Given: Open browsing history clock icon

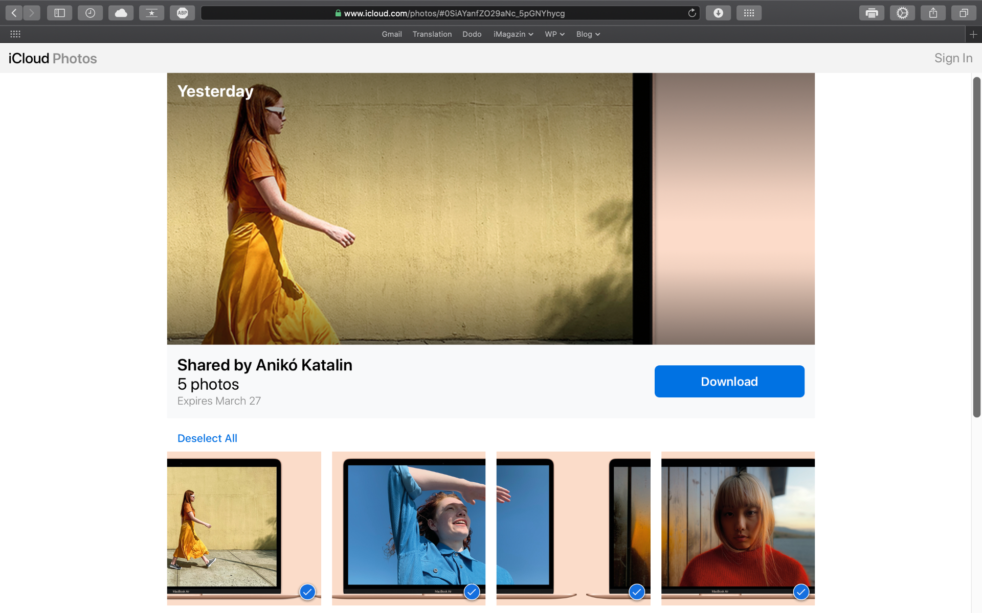Looking at the screenshot, I should tap(91, 13).
